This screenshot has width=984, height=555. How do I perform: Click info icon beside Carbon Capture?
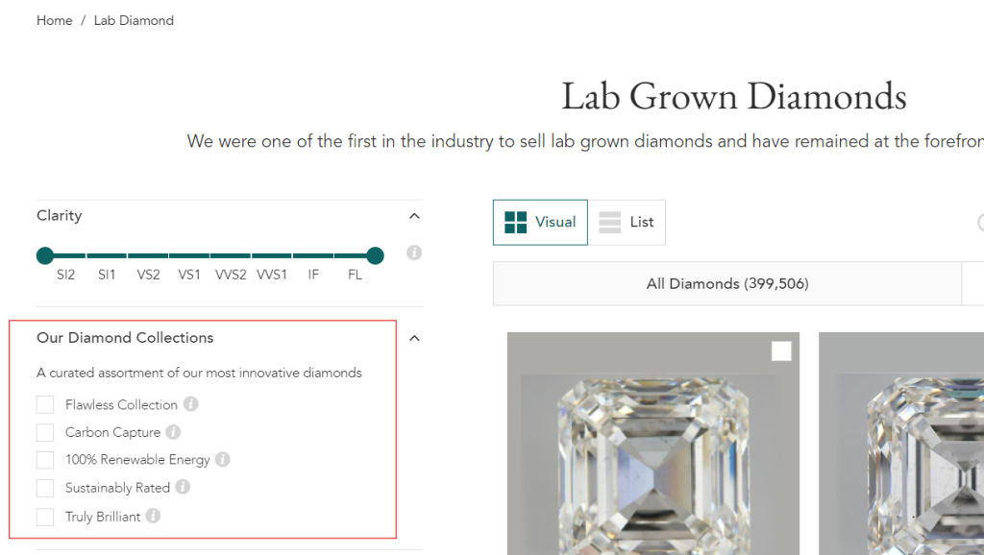coord(173,432)
